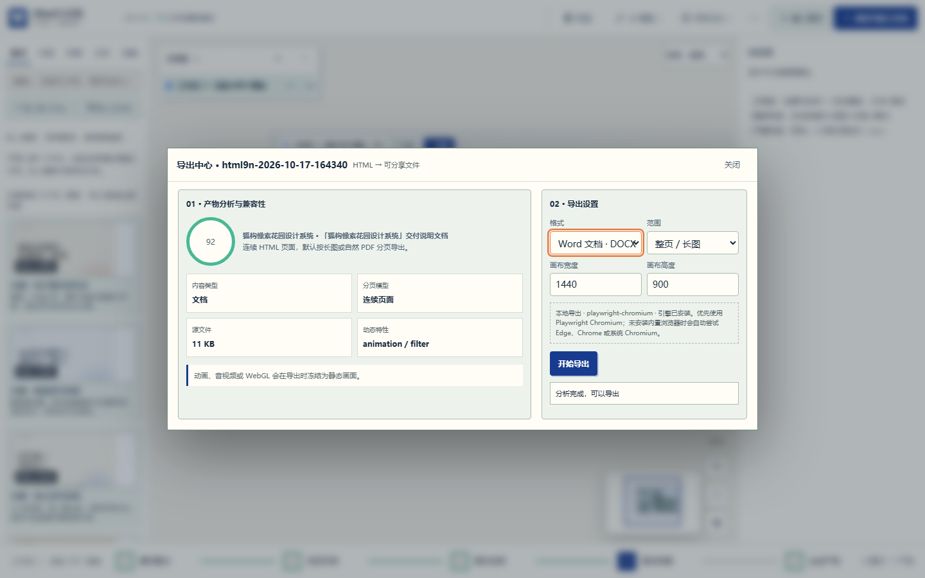Screen dimensions: 925x578
Task: Open the 范围 整页 / 长图 dropdown
Action: tap(692, 243)
